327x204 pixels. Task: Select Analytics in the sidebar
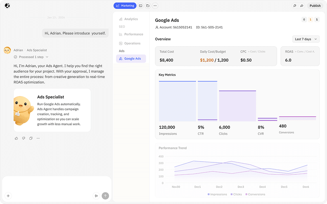pyautogui.click(x=128, y=19)
